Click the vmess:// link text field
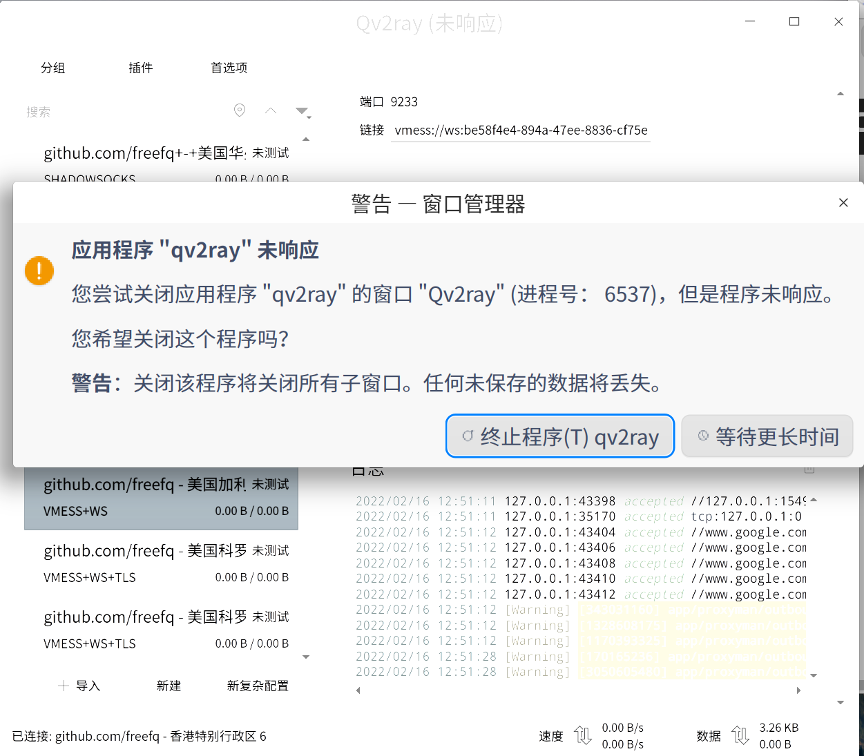This screenshot has height=756, width=864. pos(521,130)
